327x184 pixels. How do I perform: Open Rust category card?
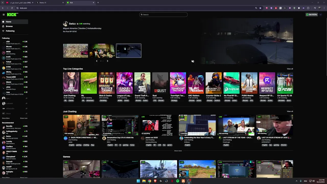pyautogui.click(x=160, y=83)
